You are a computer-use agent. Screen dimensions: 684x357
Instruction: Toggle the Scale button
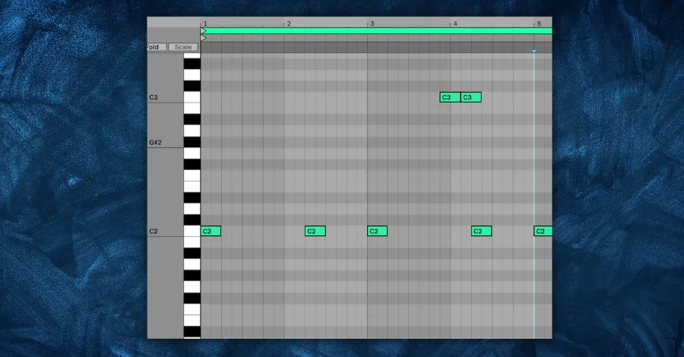(x=183, y=47)
